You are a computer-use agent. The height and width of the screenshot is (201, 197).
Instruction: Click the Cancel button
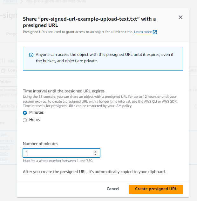tap(113, 189)
